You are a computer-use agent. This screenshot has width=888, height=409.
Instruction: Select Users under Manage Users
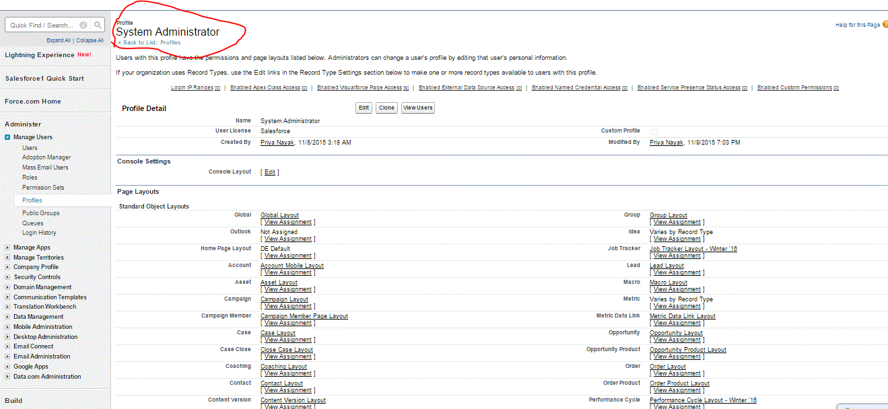pos(30,147)
